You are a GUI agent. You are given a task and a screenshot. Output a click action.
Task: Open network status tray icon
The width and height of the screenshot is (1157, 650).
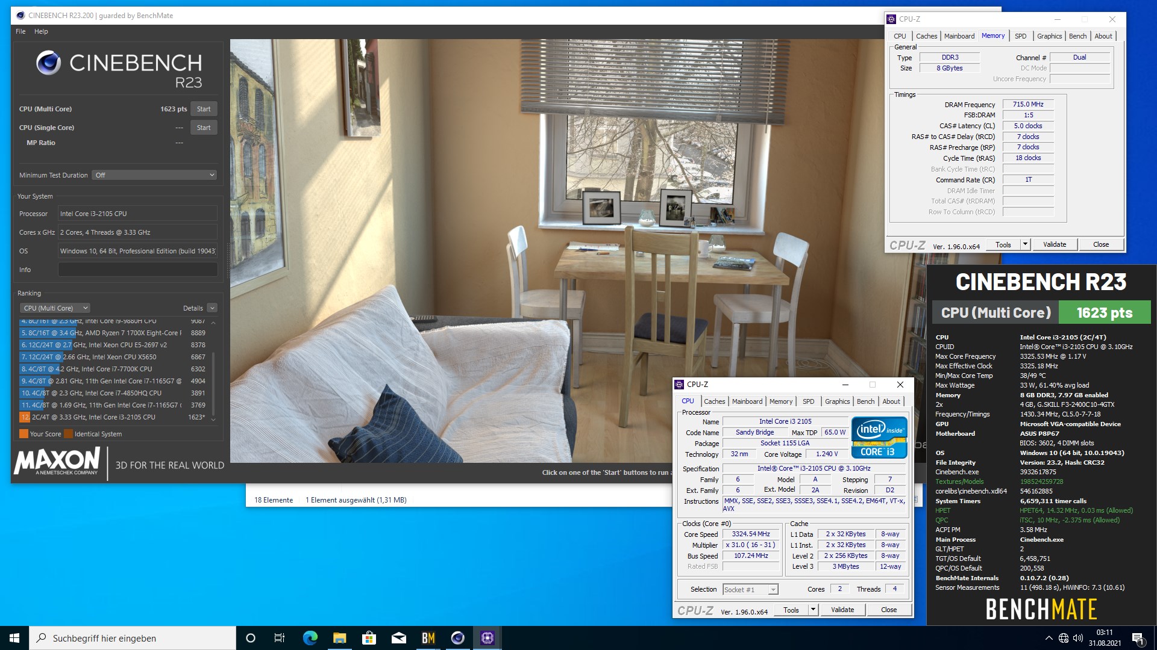point(1064,638)
